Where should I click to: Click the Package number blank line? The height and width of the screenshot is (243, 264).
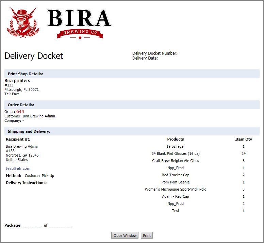[x=32, y=226]
